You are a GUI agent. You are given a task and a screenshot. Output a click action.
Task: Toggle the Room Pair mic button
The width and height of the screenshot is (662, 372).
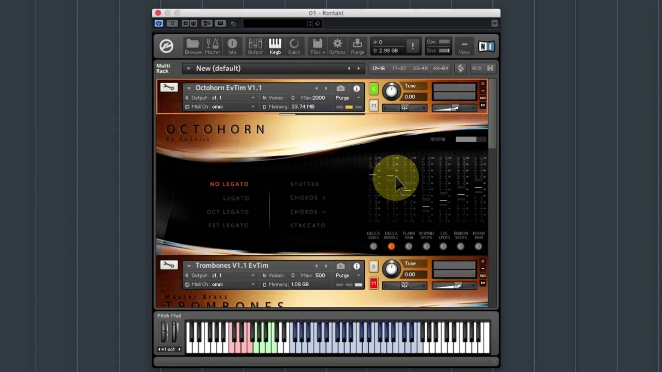pos(478,246)
